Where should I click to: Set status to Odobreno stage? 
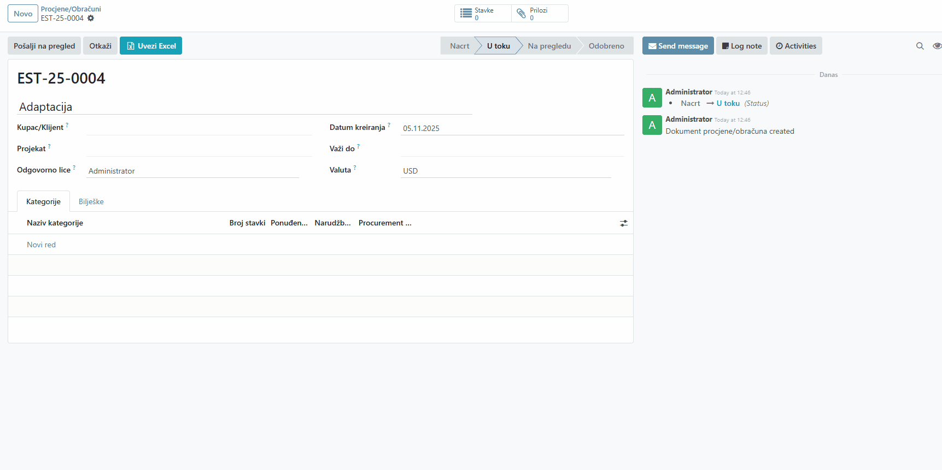606,46
